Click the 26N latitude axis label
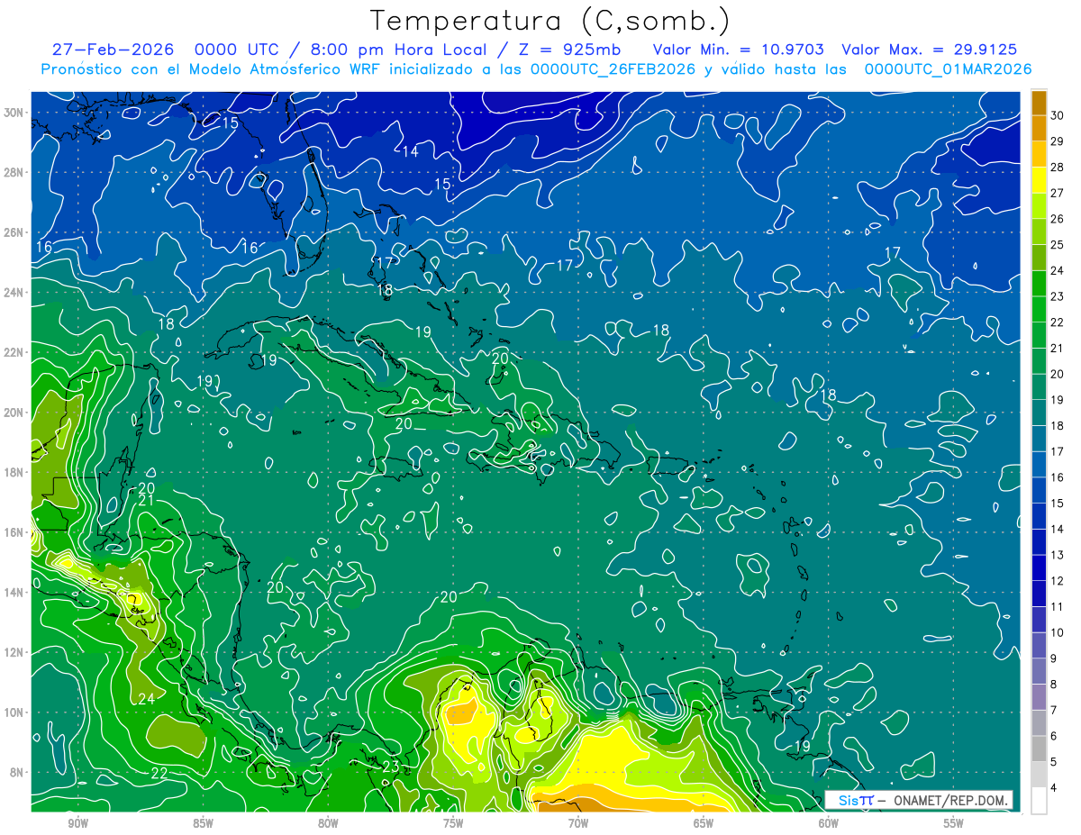The height and width of the screenshot is (835, 1081). (x=13, y=232)
